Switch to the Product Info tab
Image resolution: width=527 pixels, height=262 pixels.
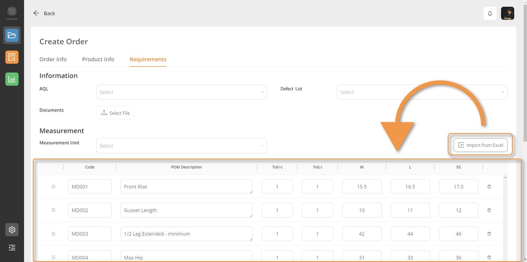(x=98, y=59)
